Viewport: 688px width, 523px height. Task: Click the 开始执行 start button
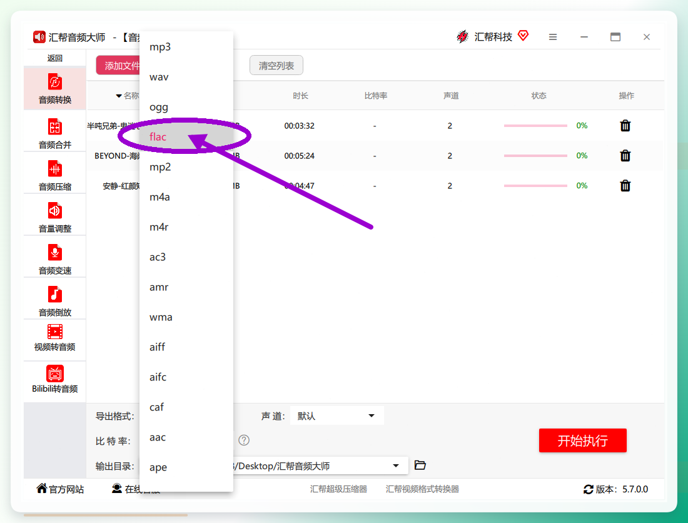pyautogui.click(x=582, y=440)
